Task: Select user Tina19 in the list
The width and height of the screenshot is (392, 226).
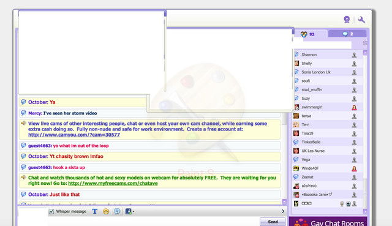Action: pyautogui.click(x=328, y=134)
